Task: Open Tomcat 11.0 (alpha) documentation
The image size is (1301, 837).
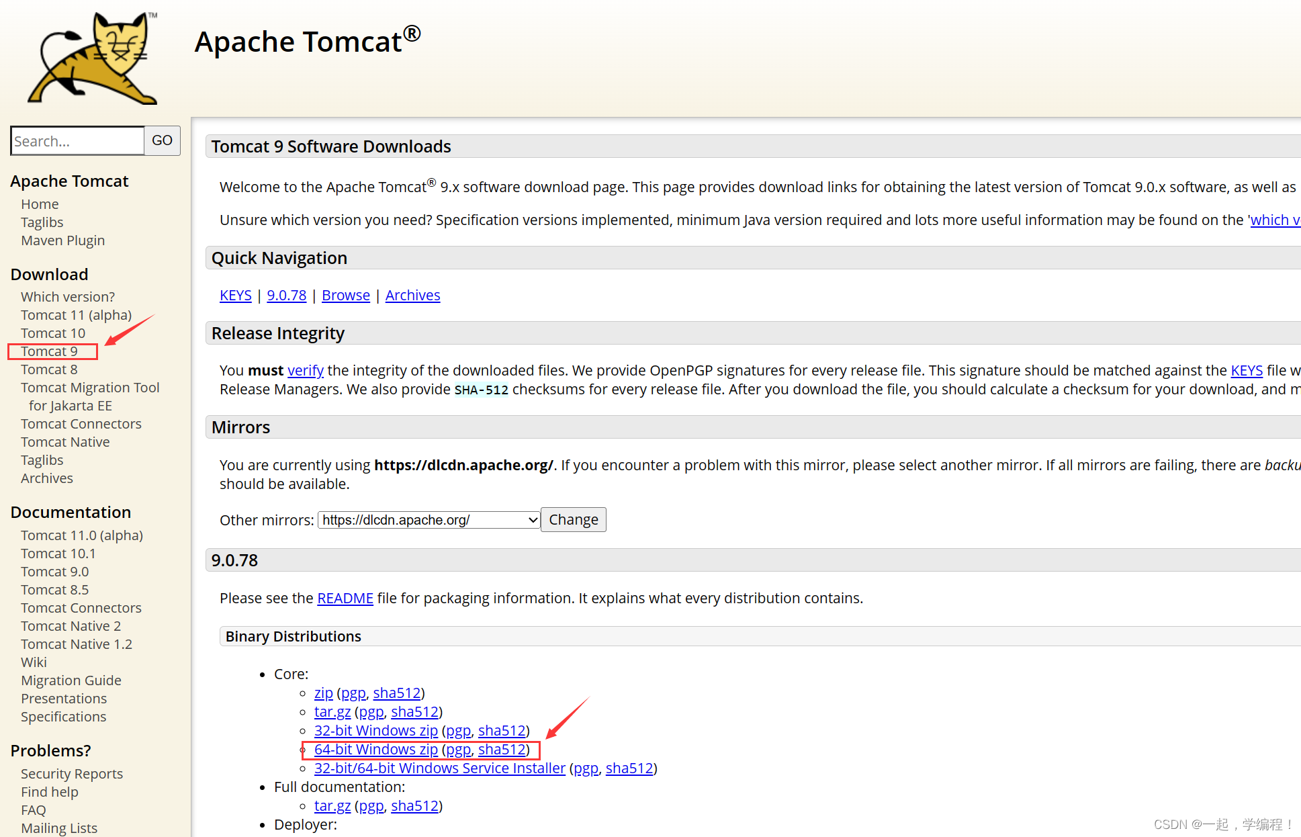Action: 82,535
